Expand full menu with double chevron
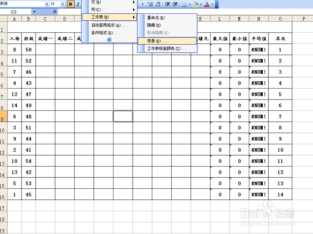The height and width of the screenshot is (234, 313). tap(109, 39)
